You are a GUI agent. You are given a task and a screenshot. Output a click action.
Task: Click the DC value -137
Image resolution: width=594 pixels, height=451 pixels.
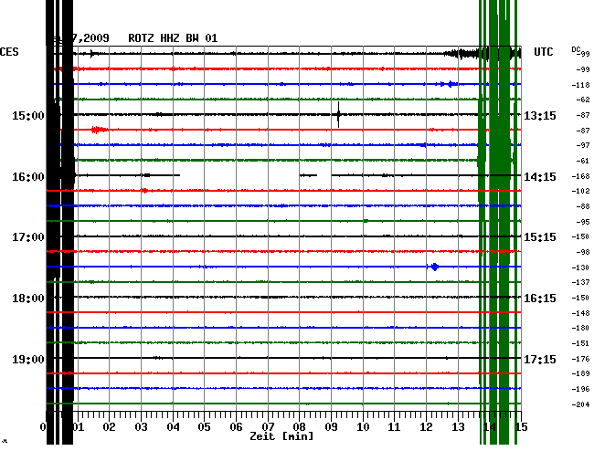coord(580,282)
